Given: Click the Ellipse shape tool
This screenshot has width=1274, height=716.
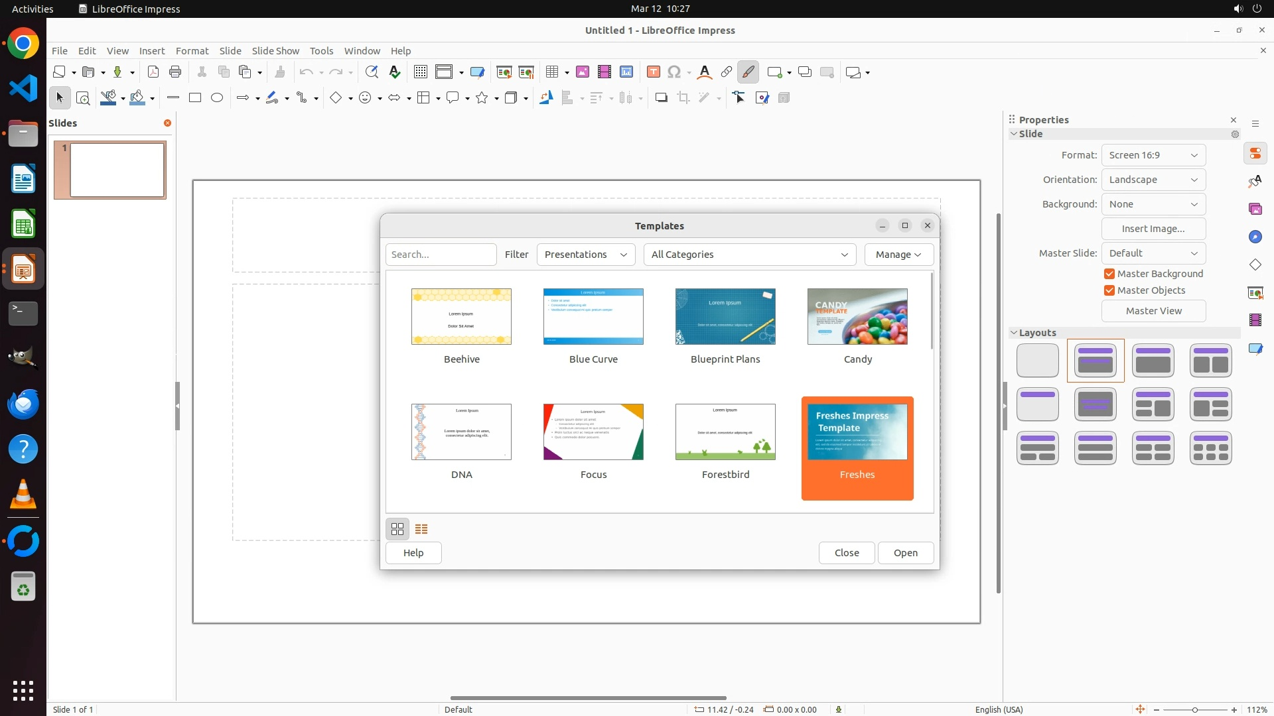Looking at the screenshot, I should click(x=217, y=98).
